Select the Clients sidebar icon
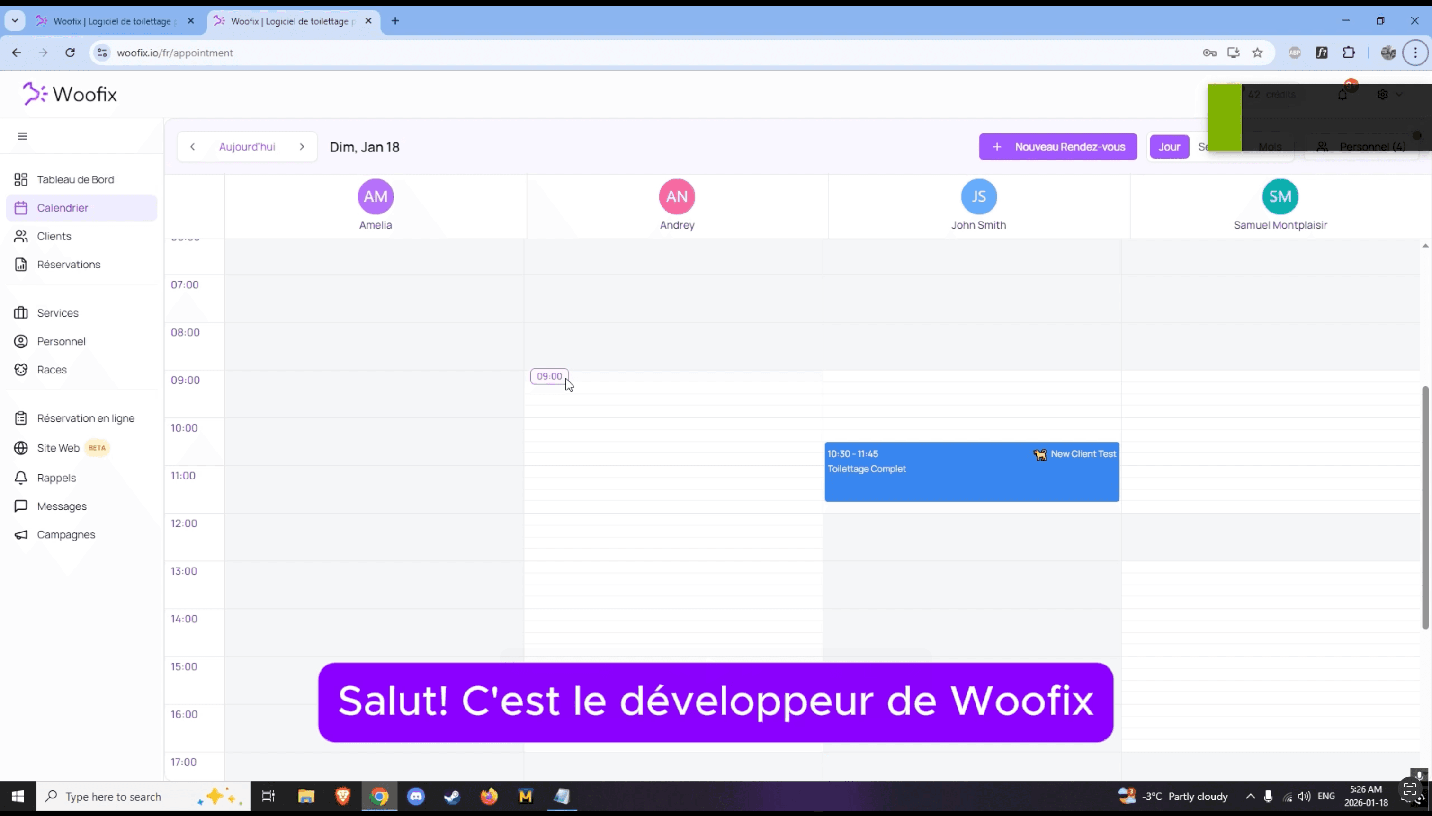Viewport: 1432px width, 816px height. tap(21, 236)
